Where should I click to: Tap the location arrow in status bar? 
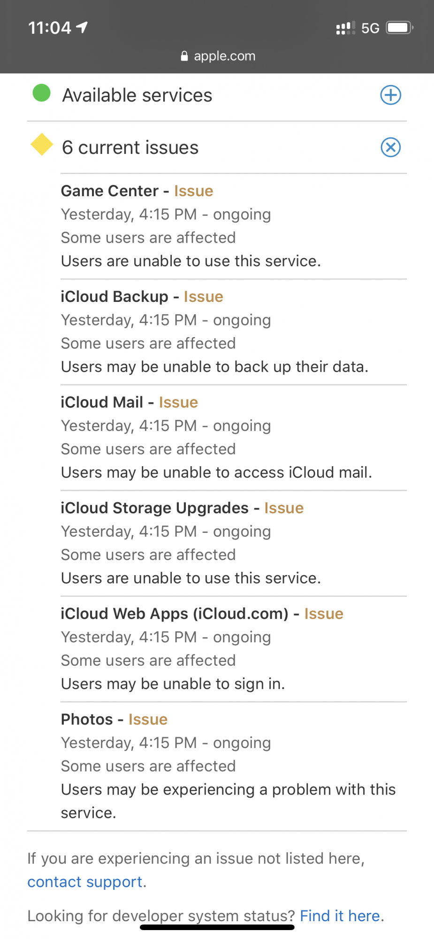pyautogui.click(x=82, y=27)
